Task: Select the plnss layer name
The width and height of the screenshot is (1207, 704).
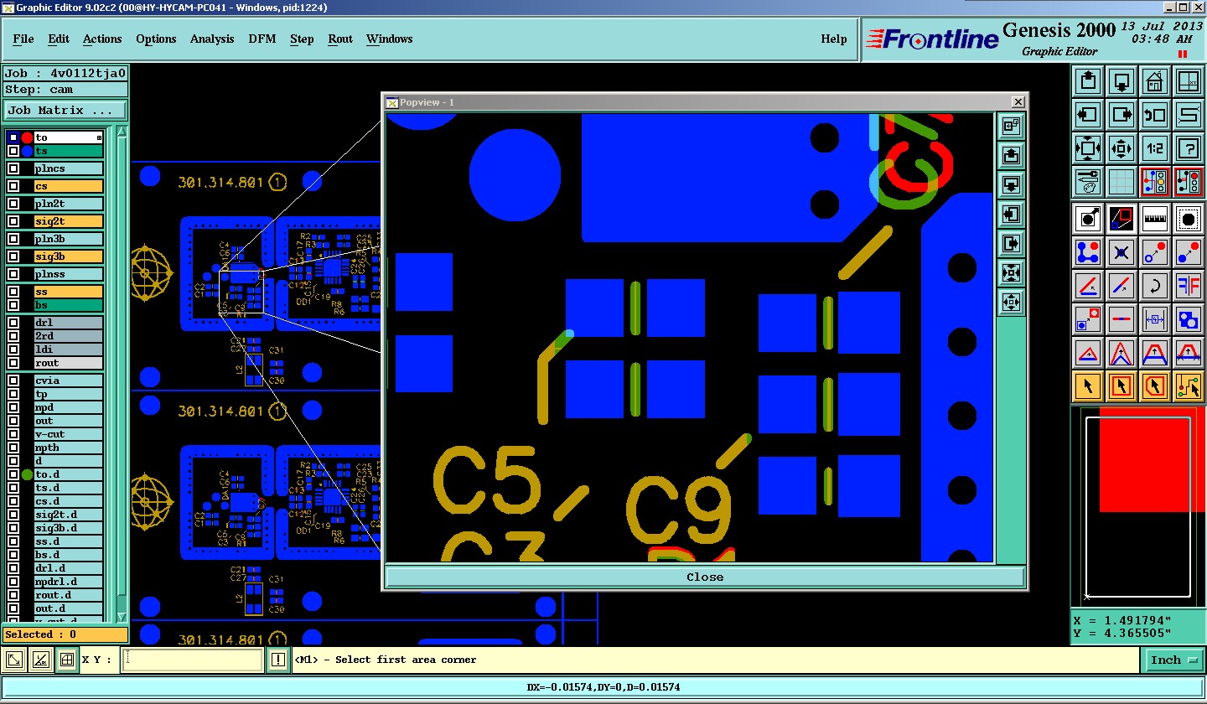Action: 69,274
